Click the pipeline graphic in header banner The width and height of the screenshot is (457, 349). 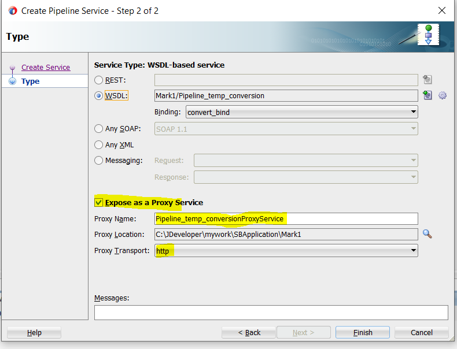pyautogui.click(x=429, y=35)
